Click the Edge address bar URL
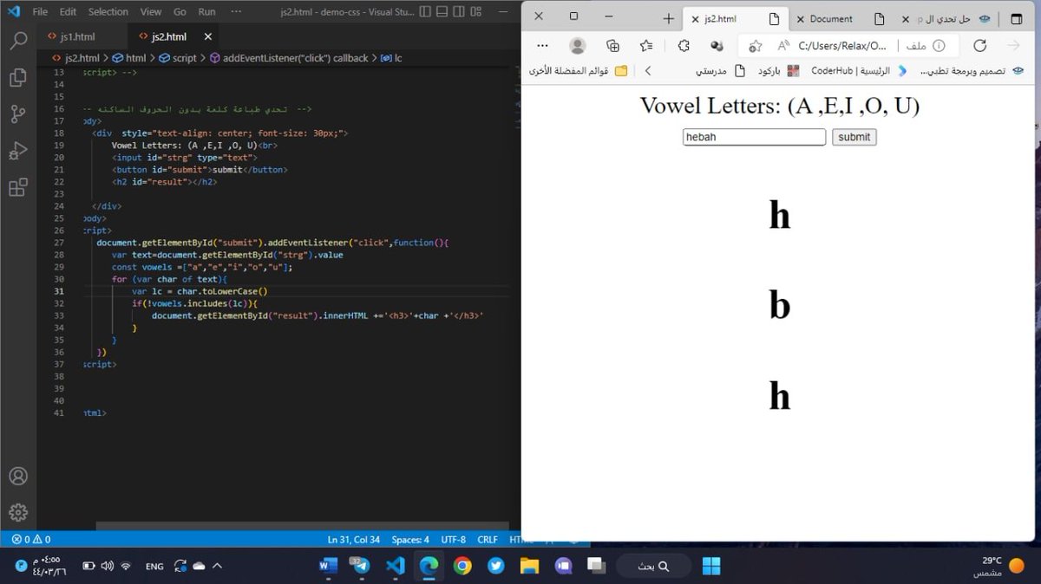The height and width of the screenshot is (584, 1041). click(842, 46)
